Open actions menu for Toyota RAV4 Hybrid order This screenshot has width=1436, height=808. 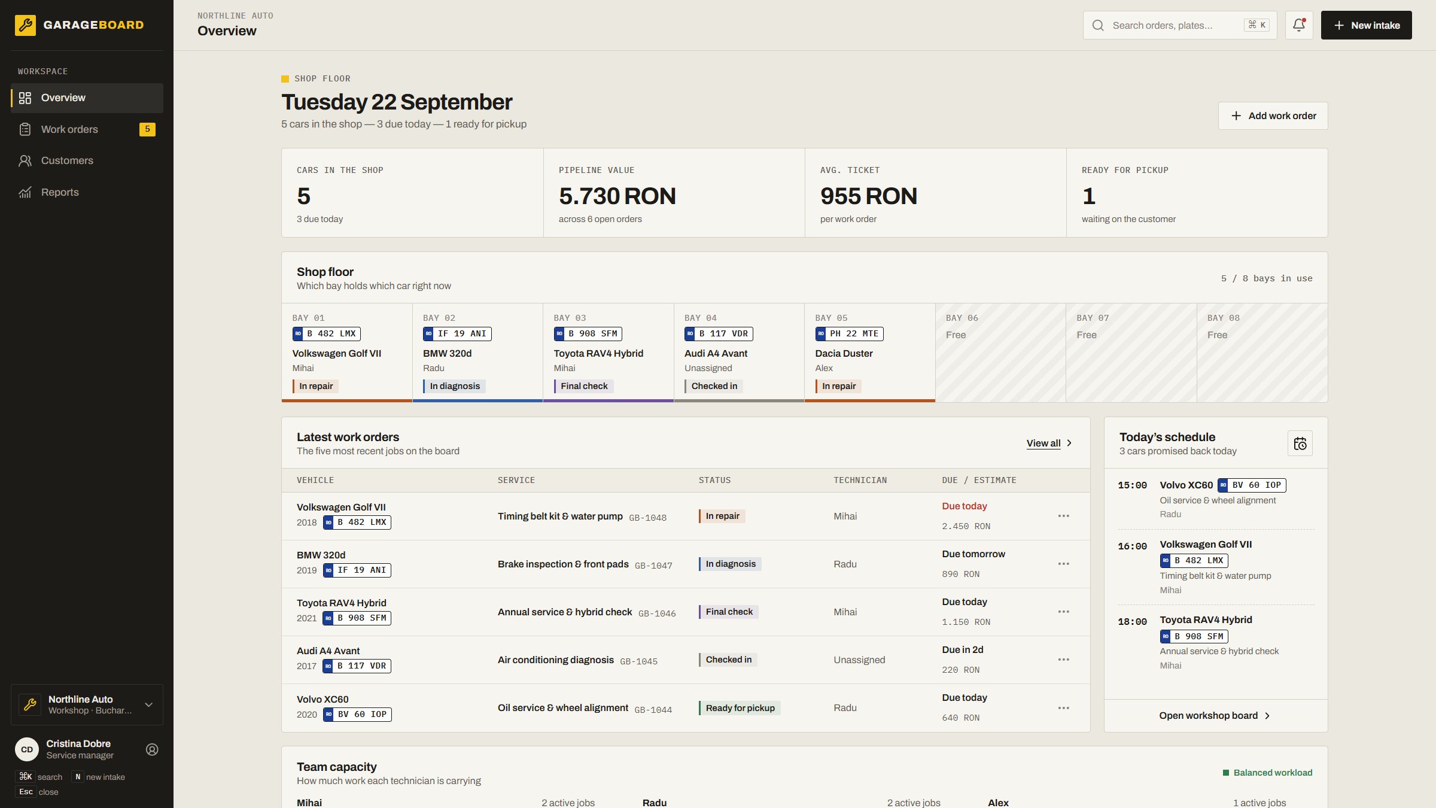click(x=1063, y=612)
